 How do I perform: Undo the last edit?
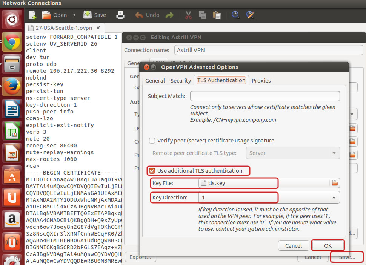[x=147, y=15]
